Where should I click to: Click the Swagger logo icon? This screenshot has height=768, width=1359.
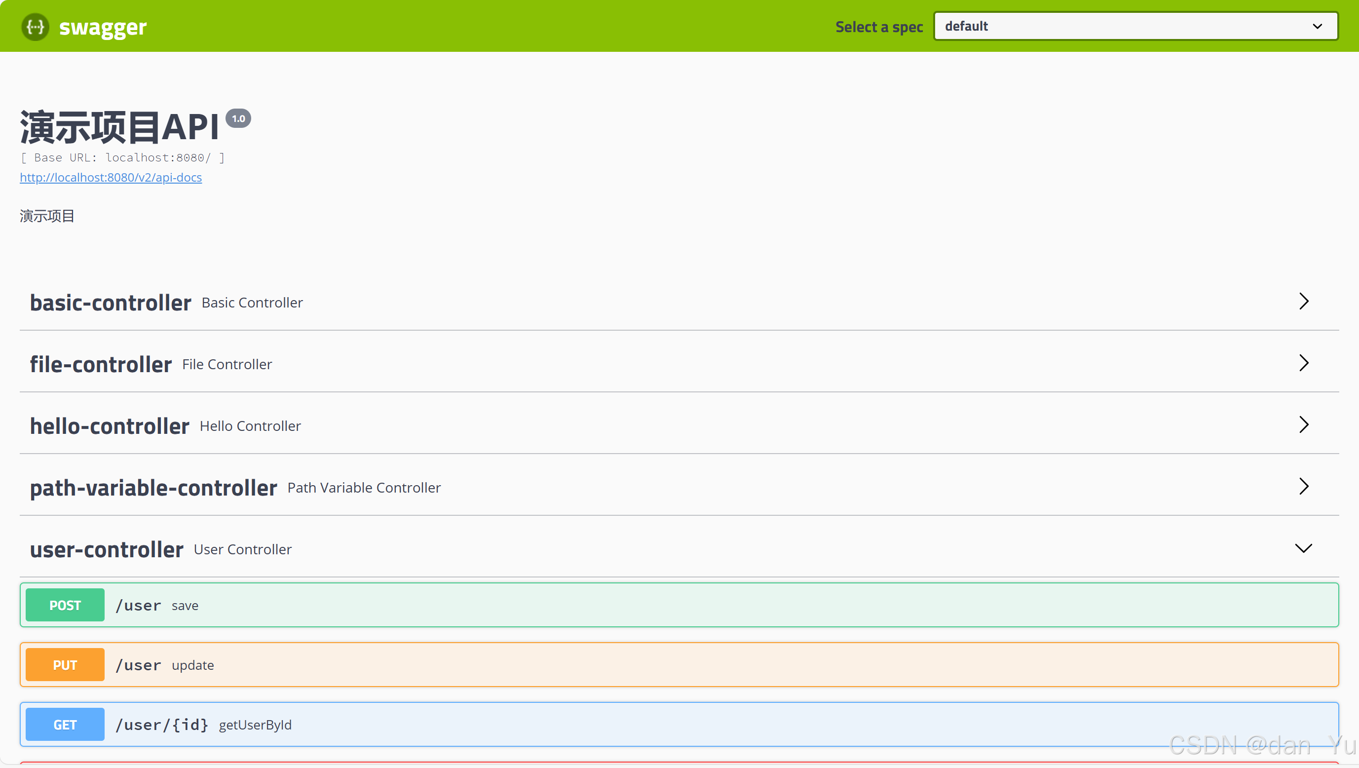pos(34,26)
